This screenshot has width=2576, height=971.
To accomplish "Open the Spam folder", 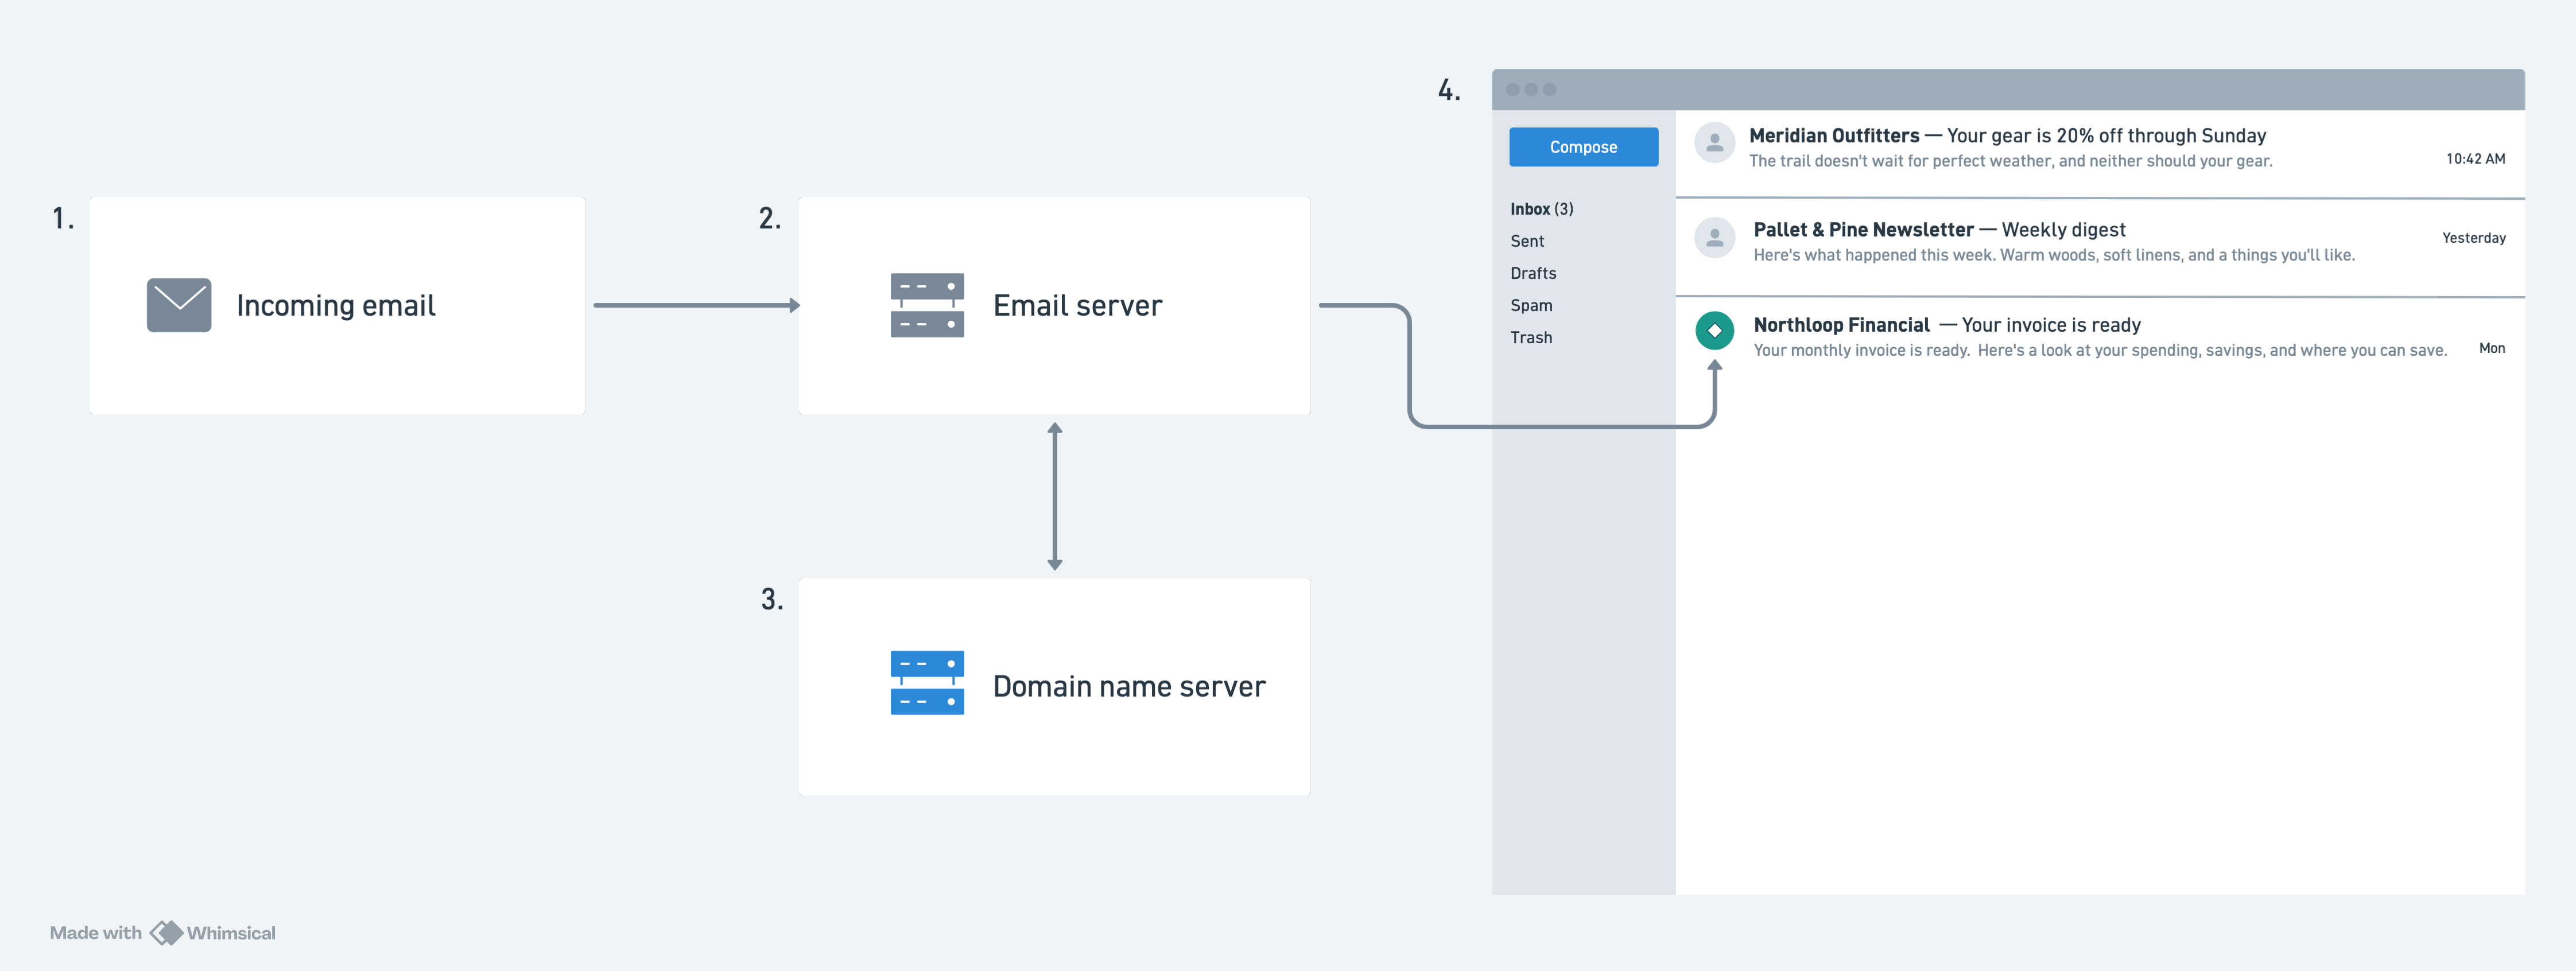I will coord(1531,305).
